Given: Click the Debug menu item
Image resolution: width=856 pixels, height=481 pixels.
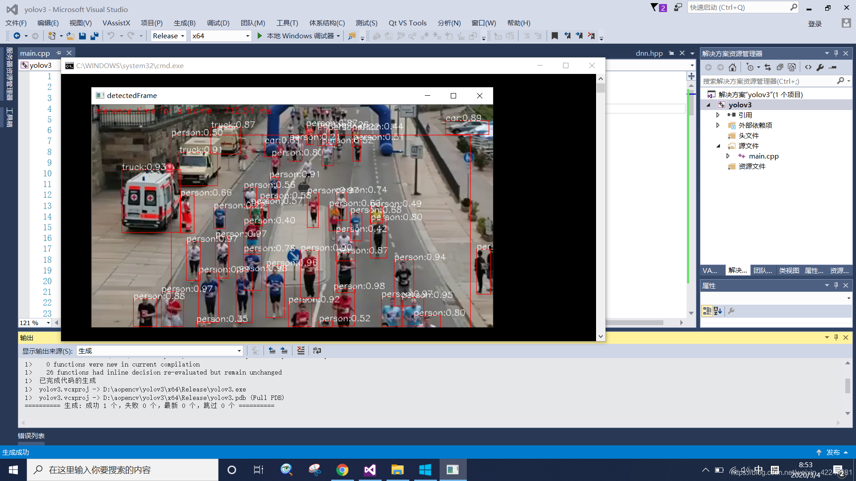Looking at the screenshot, I should pos(218,22).
